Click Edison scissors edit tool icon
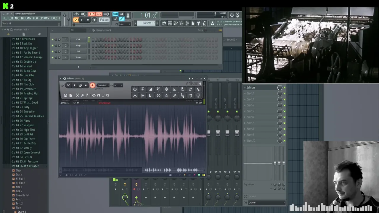Screen dimensions: 379x213 [x=77, y=95]
